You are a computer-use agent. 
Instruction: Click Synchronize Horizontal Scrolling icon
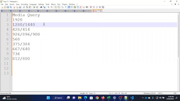(x=58, y=7)
